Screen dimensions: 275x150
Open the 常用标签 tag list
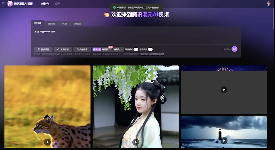tap(63, 49)
